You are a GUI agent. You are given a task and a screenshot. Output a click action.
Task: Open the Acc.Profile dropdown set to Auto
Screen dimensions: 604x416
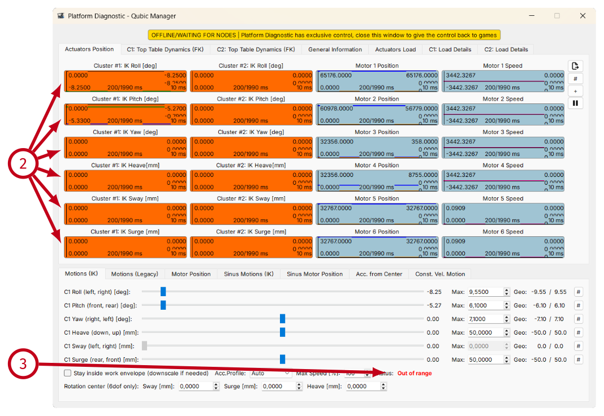coord(270,373)
